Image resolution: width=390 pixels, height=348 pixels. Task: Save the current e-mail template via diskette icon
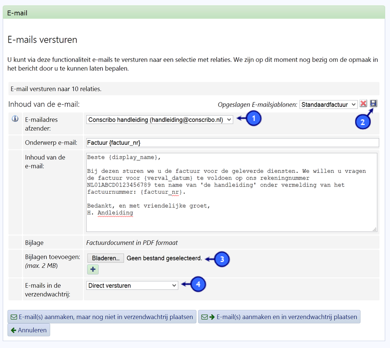point(373,104)
